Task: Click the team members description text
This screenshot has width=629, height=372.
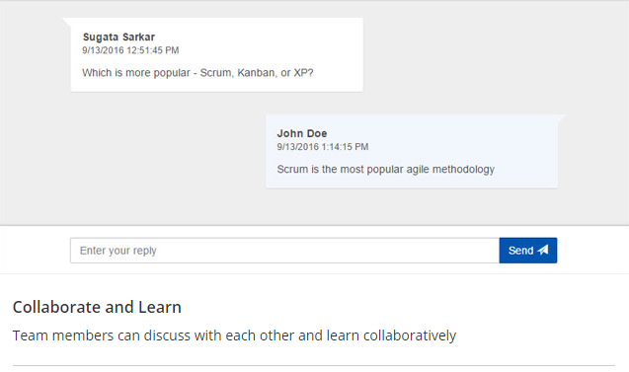Action: coord(234,335)
